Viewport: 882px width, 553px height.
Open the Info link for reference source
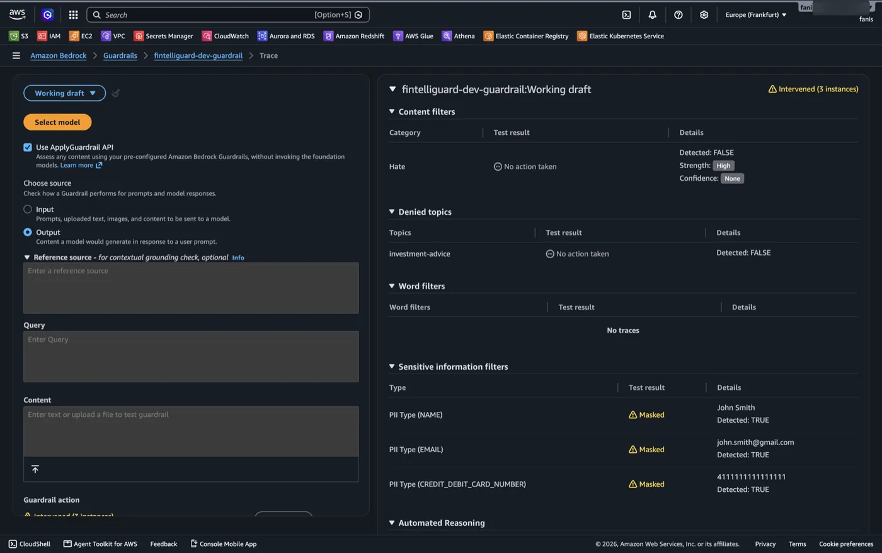point(238,258)
